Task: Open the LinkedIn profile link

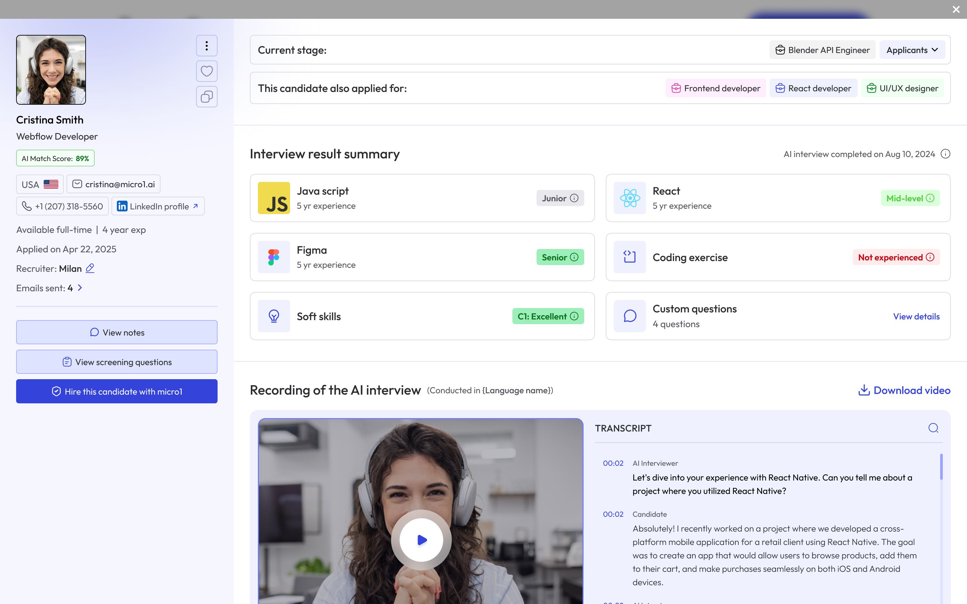Action: (x=158, y=206)
